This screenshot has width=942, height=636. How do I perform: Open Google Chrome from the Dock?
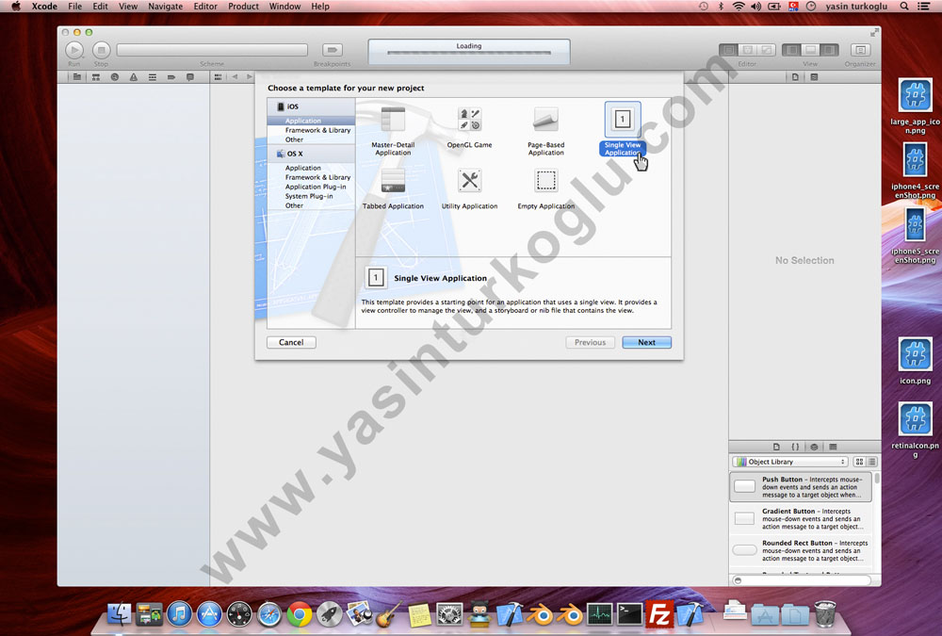click(x=300, y=613)
